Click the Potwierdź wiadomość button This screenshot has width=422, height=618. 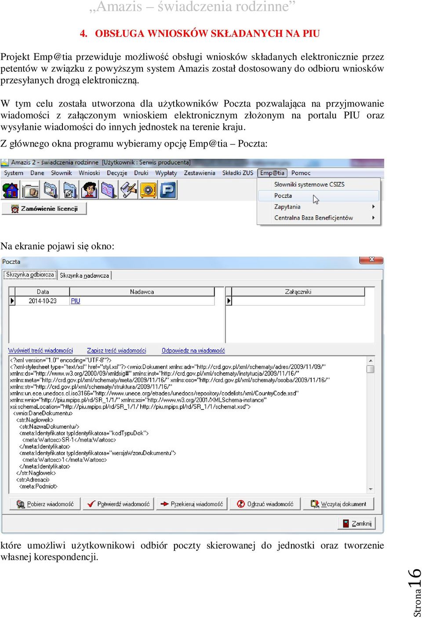pos(118,504)
